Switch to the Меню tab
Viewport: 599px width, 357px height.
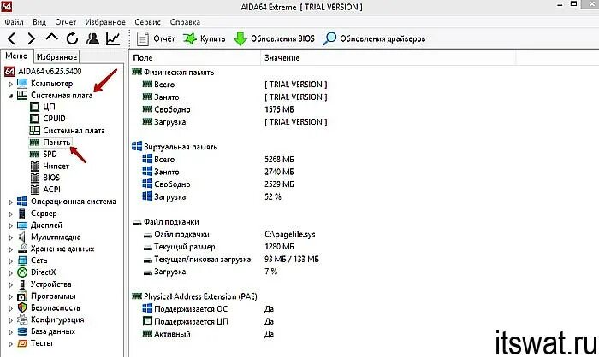pyautogui.click(x=16, y=56)
